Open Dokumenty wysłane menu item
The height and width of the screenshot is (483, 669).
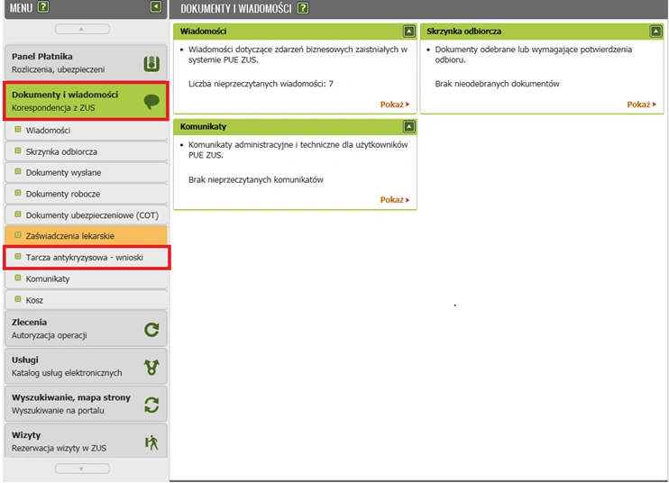[x=86, y=173]
